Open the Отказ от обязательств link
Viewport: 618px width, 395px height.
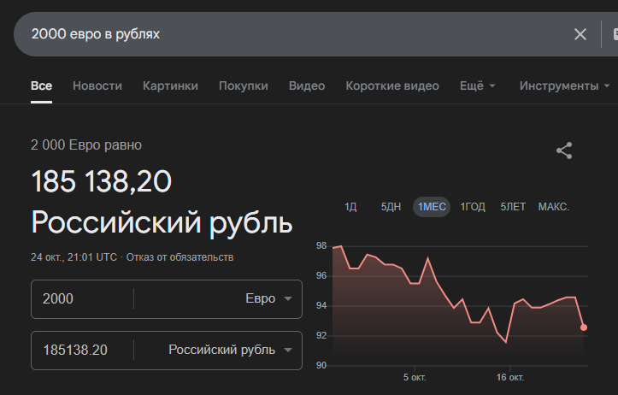click(x=180, y=257)
